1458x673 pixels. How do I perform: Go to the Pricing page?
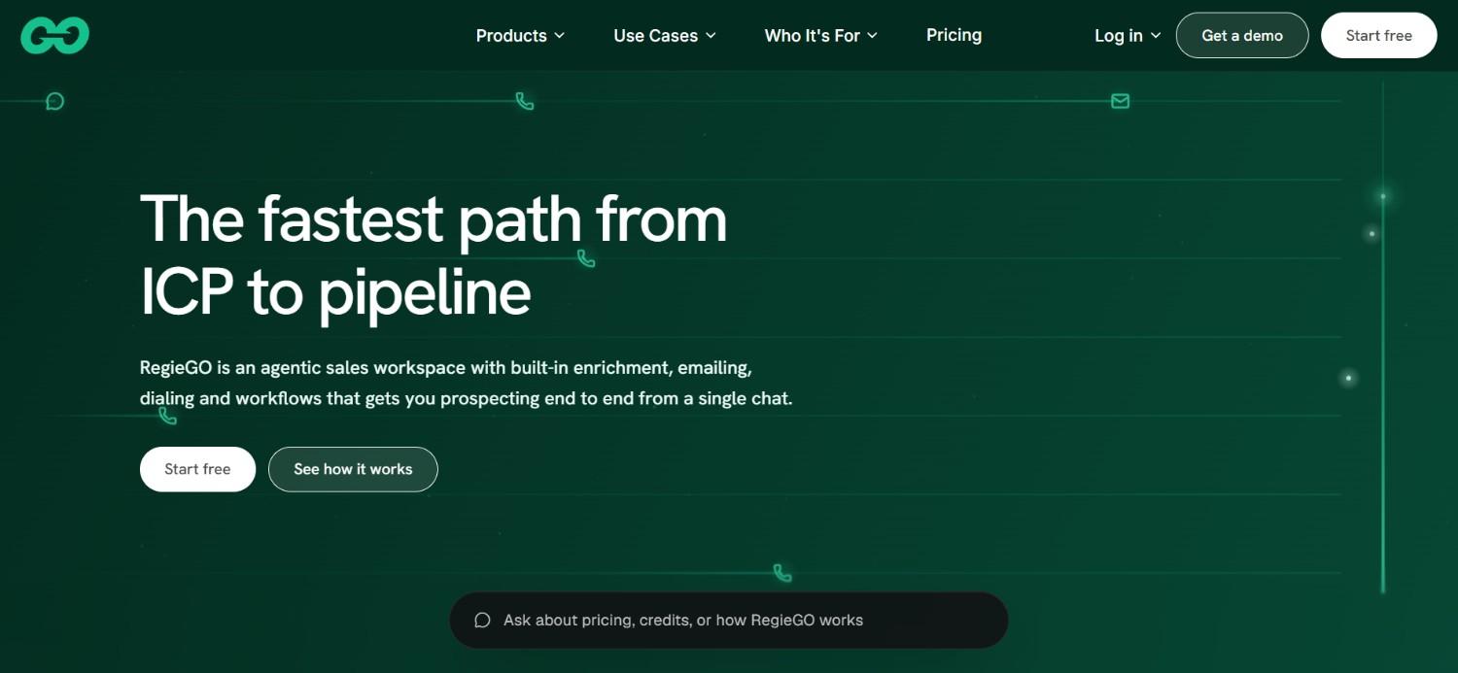coord(954,35)
